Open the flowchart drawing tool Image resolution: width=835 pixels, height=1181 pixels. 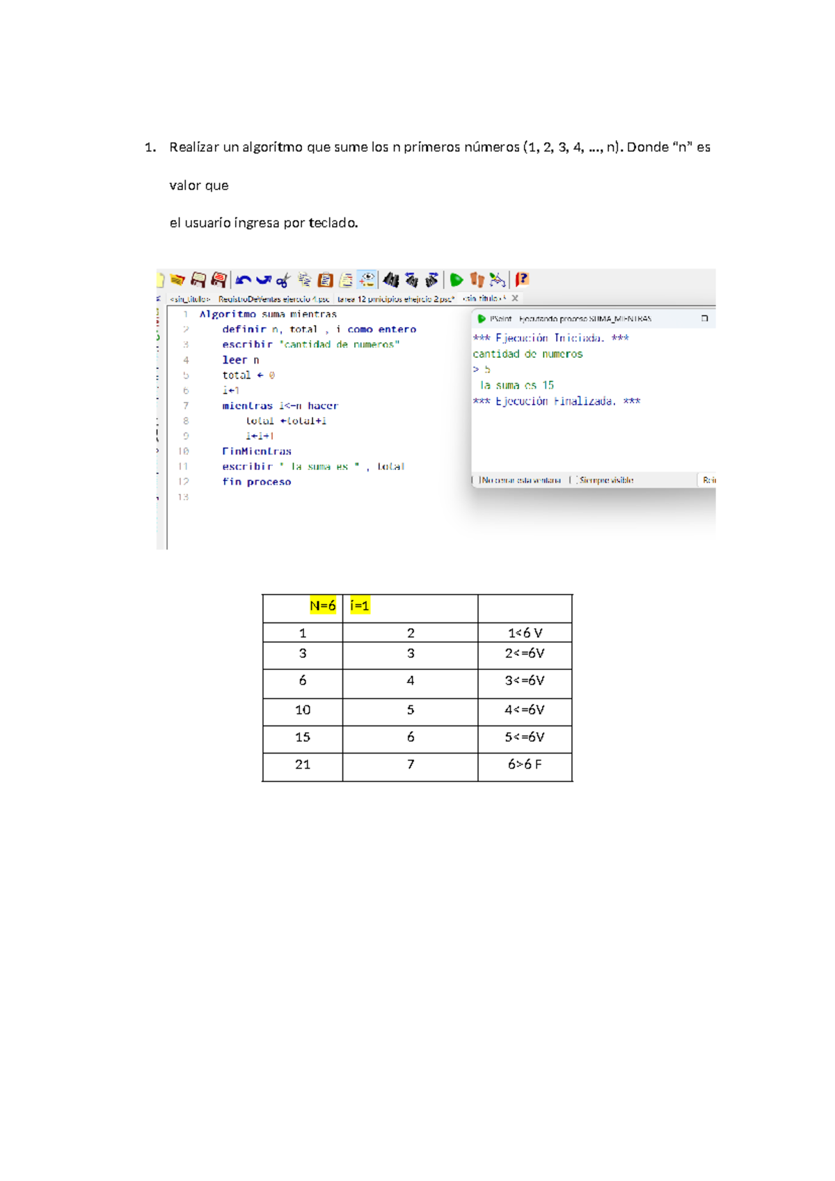(497, 280)
